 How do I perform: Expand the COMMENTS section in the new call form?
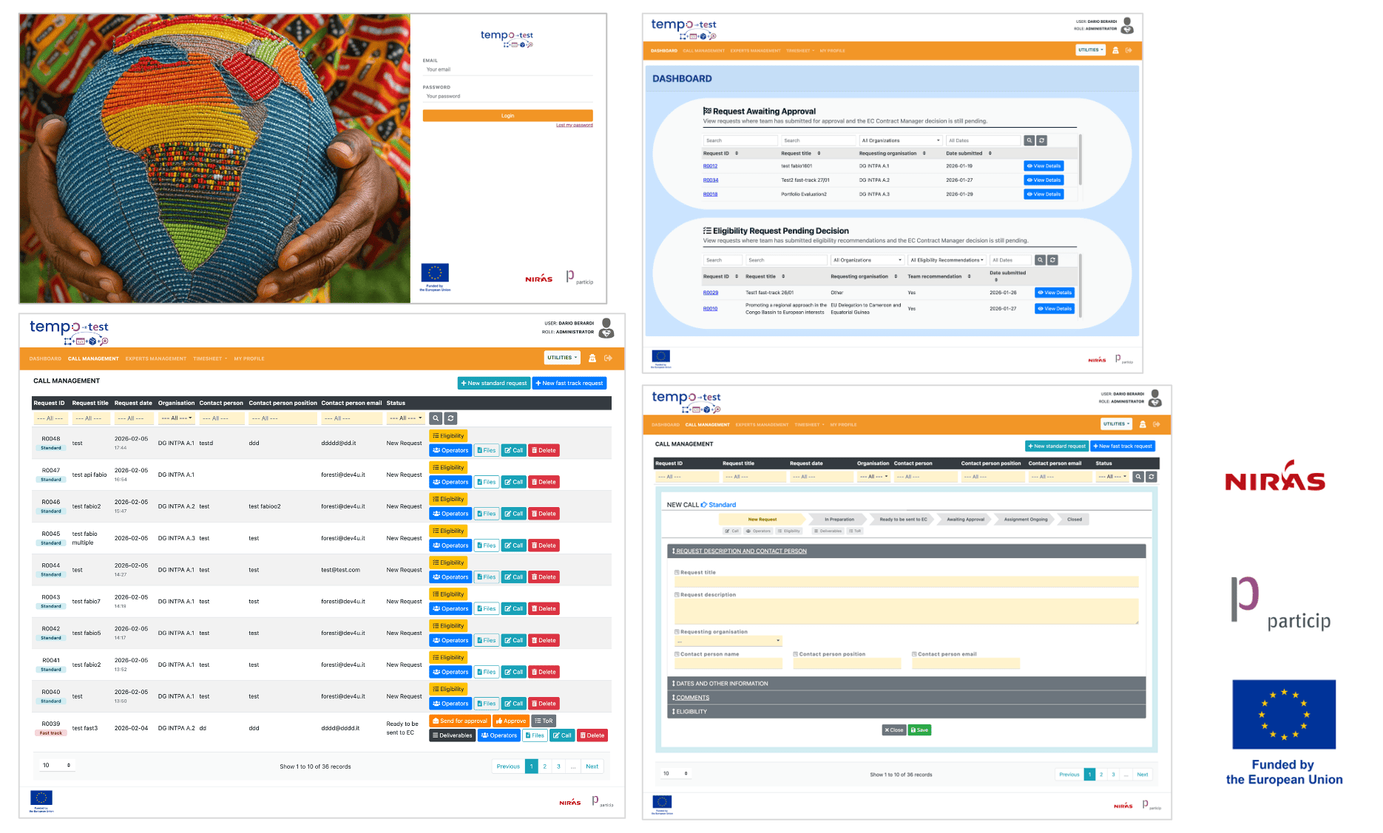point(692,697)
